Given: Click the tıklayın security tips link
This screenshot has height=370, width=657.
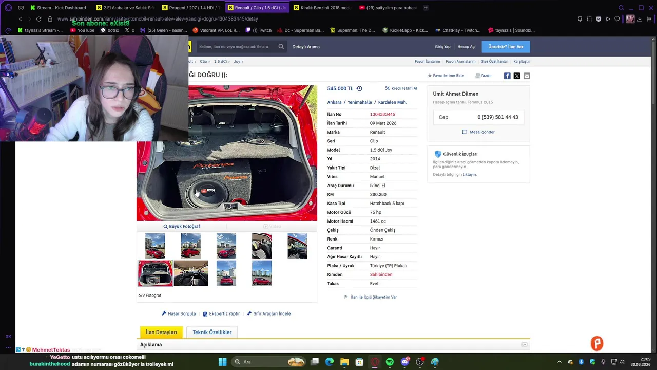Looking at the screenshot, I should [470, 175].
